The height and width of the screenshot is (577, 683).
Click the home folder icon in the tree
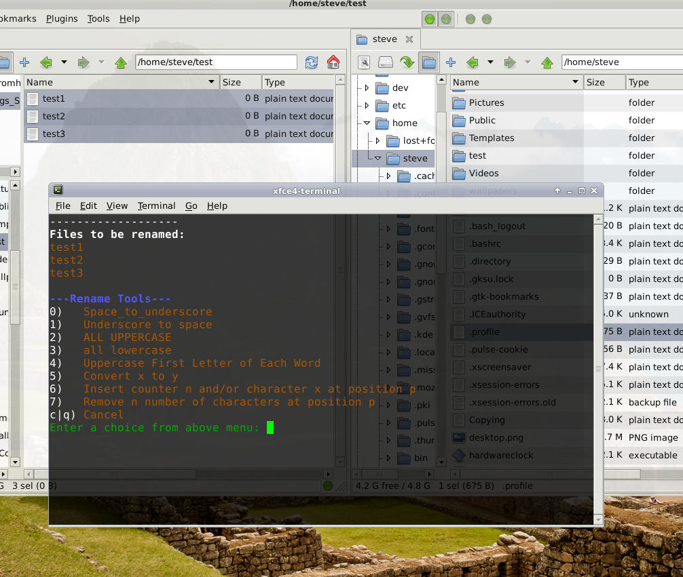click(x=382, y=123)
